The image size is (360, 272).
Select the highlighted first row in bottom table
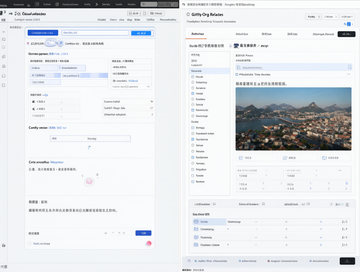click(x=272, y=222)
